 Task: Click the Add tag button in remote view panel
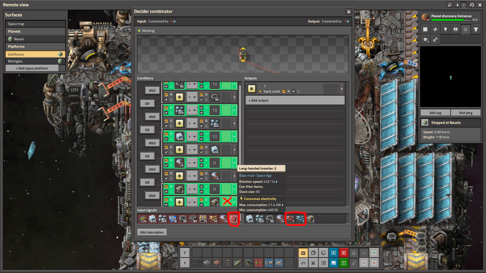coord(436,113)
